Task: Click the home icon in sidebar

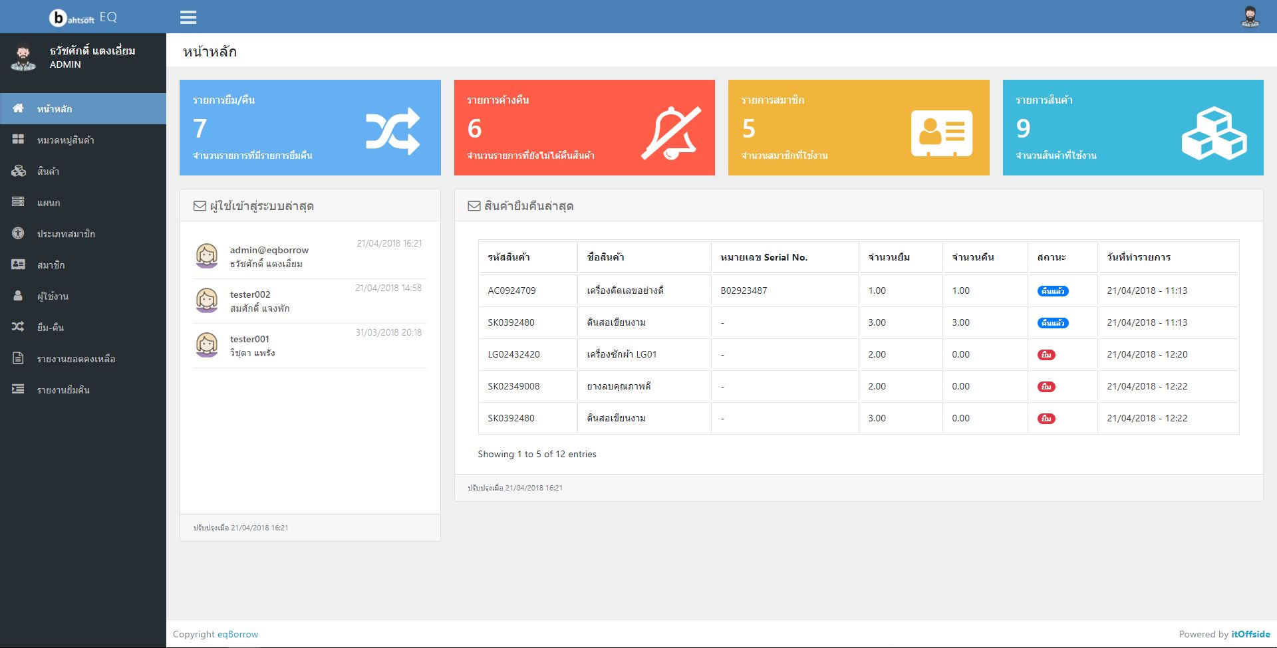Action: [x=18, y=108]
